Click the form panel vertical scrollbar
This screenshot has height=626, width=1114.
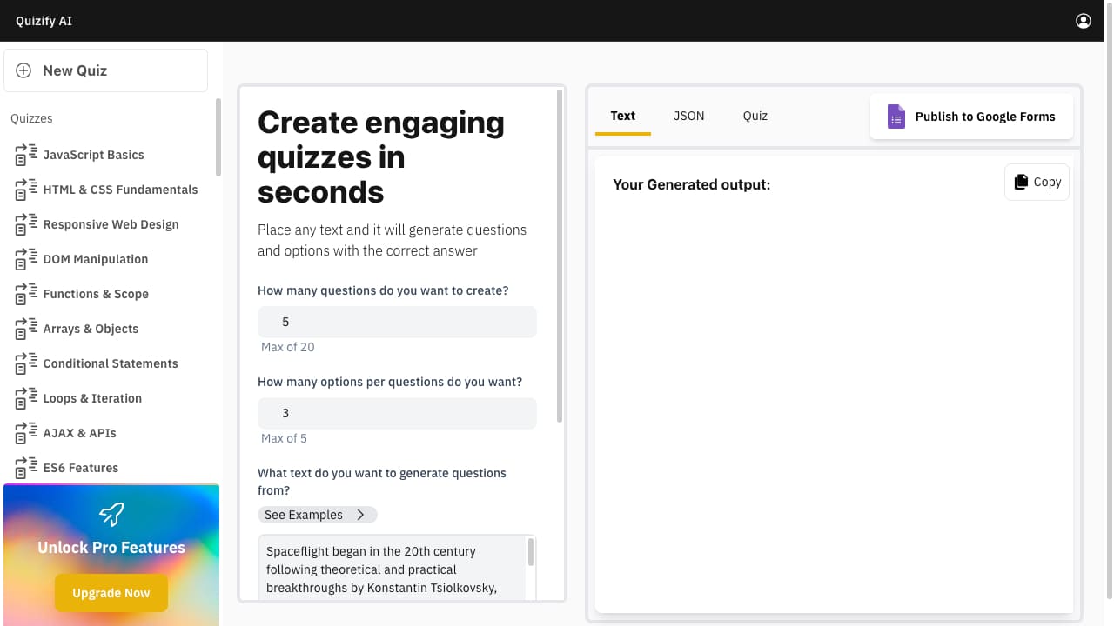point(559,261)
